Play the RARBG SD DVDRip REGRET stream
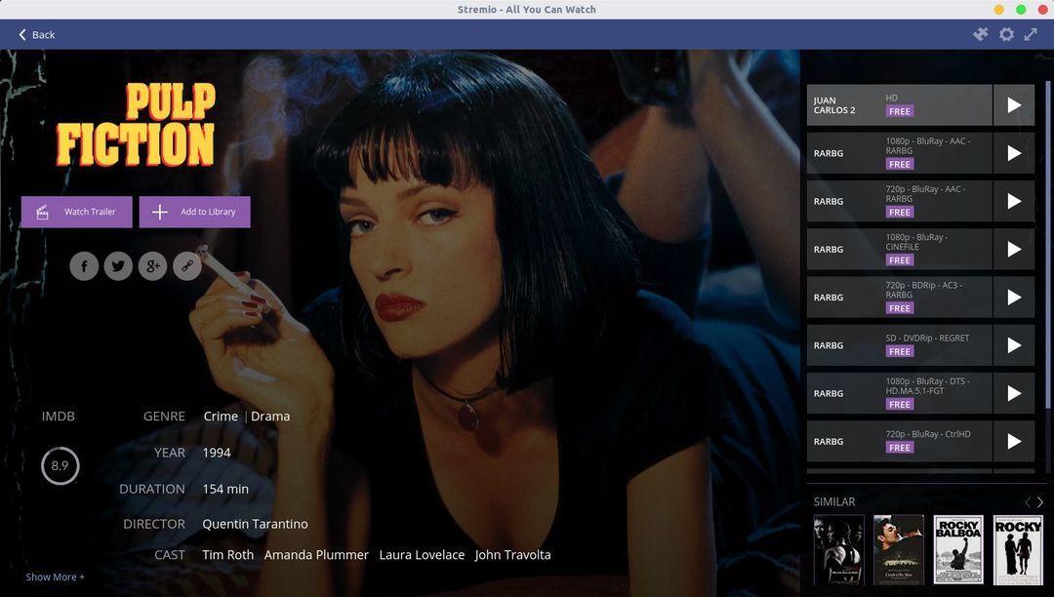Screen dimensions: 1054x597 click(1014, 345)
